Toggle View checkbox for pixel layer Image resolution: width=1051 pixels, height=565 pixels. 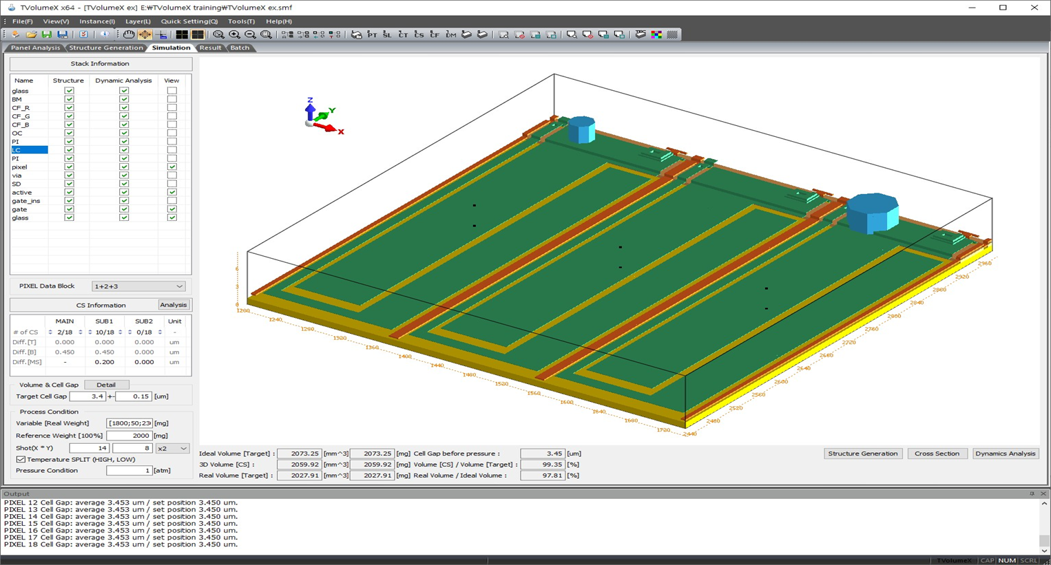coord(172,167)
